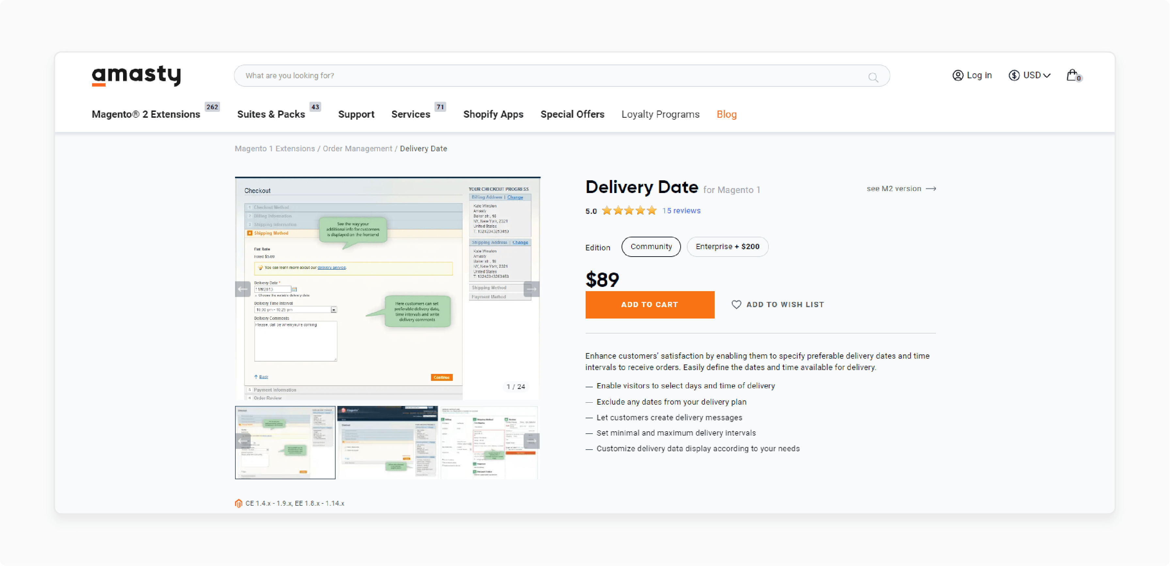Select the first checkout screenshot thumbnail
The image size is (1170, 566).
click(x=285, y=442)
